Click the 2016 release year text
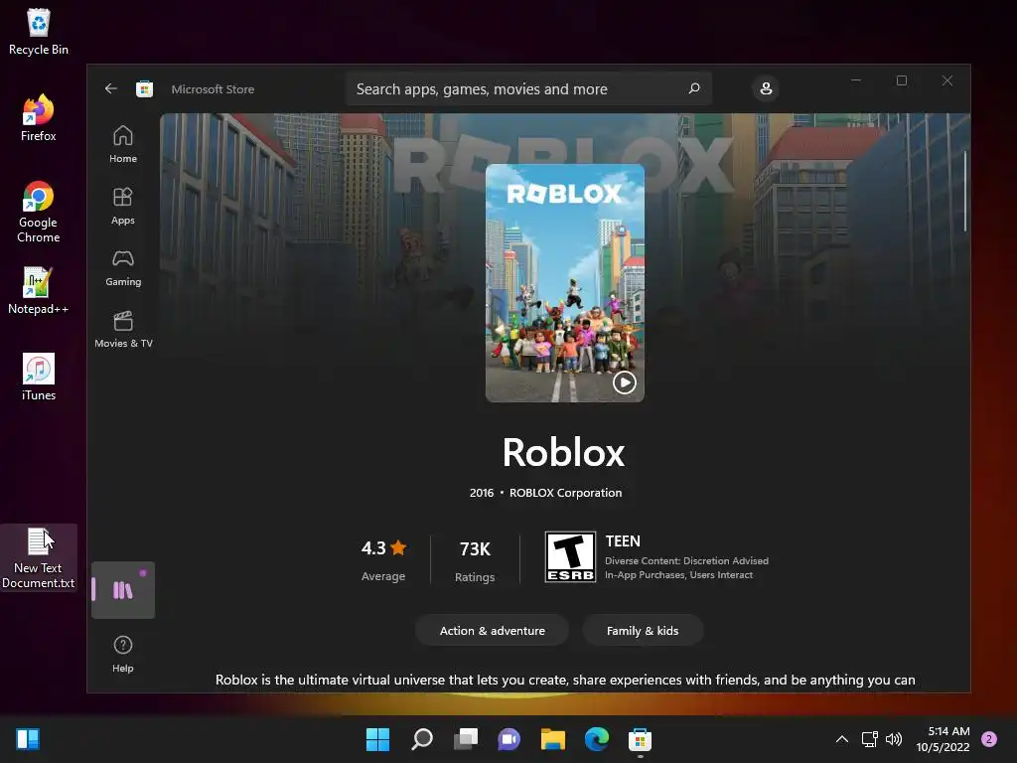Image resolution: width=1017 pixels, height=763 pixels. pyautogui.click(x=482, y=493)
